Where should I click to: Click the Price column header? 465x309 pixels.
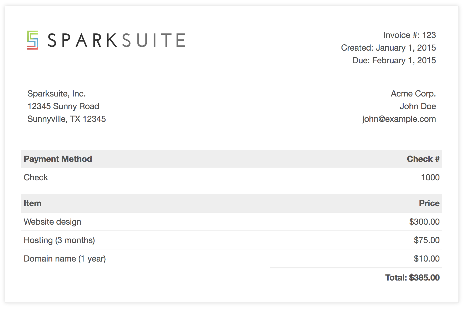(x=429, y=203)
